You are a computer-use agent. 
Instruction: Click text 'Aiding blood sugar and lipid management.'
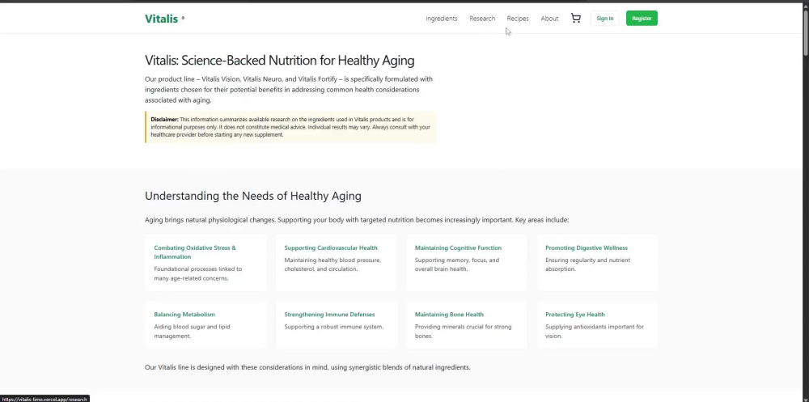192,332
